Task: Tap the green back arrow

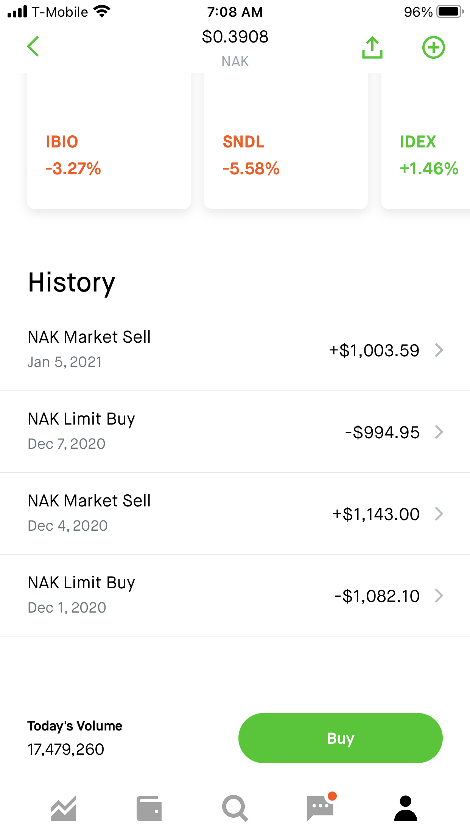Action: (x=33, y=47)
